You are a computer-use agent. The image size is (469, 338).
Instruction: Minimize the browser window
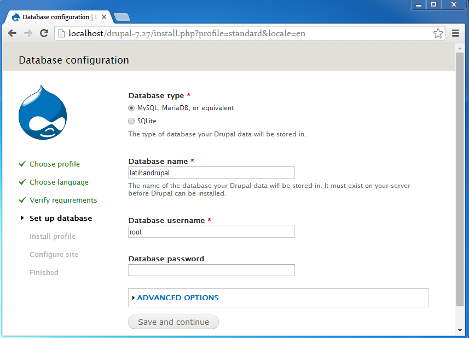[x=419, y=5]
